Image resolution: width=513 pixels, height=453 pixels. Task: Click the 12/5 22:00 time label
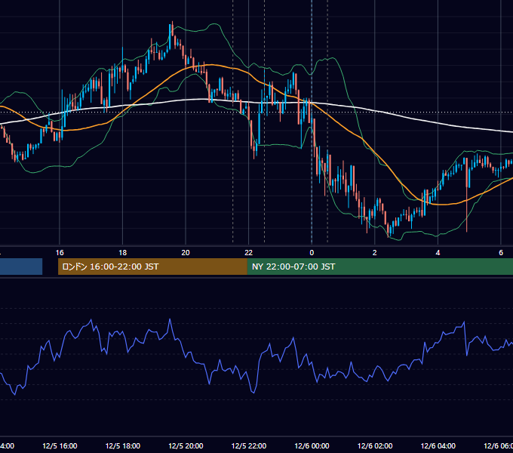[x=249, y=445]
